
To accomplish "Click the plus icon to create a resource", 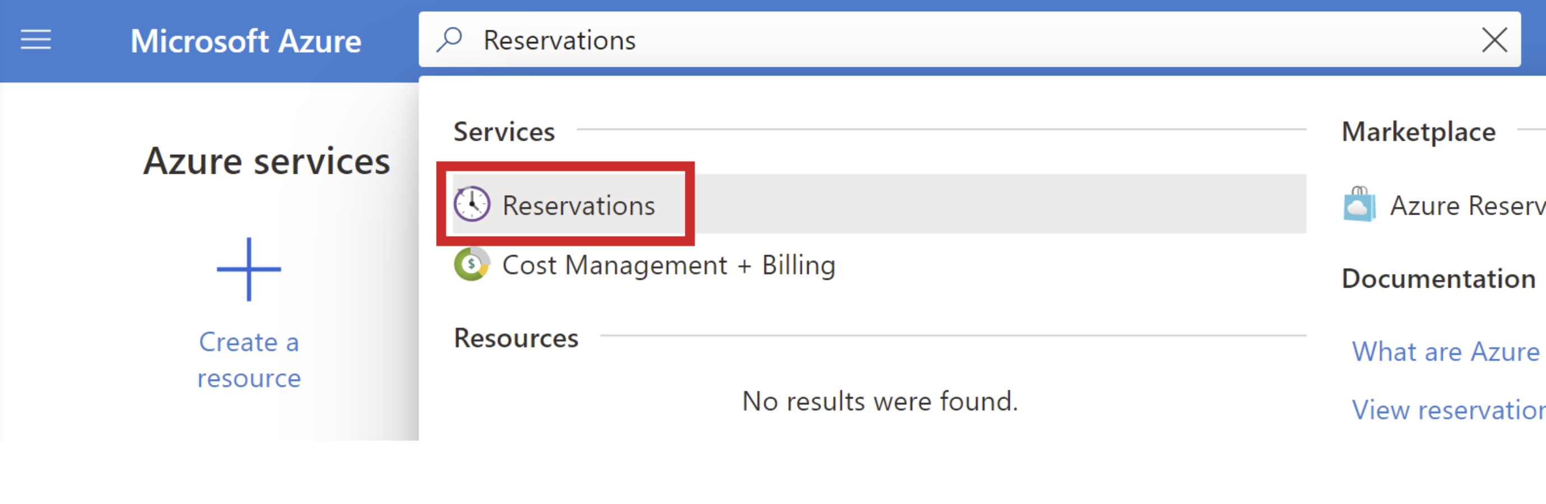I will tap(248, 269).
